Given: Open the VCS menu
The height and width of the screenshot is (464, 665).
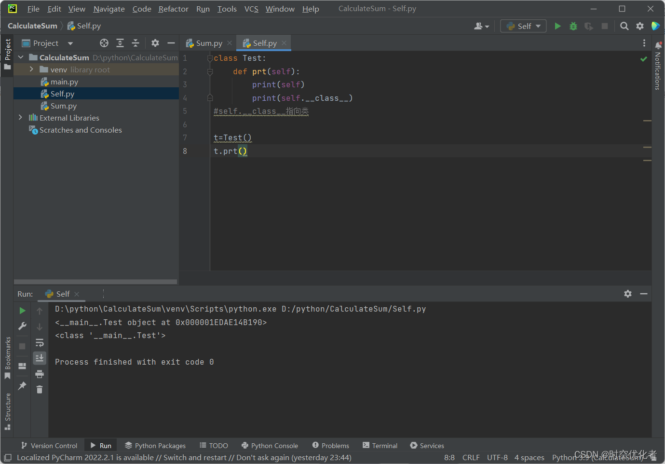Looking at the screenshot, I should click(251, 9).
